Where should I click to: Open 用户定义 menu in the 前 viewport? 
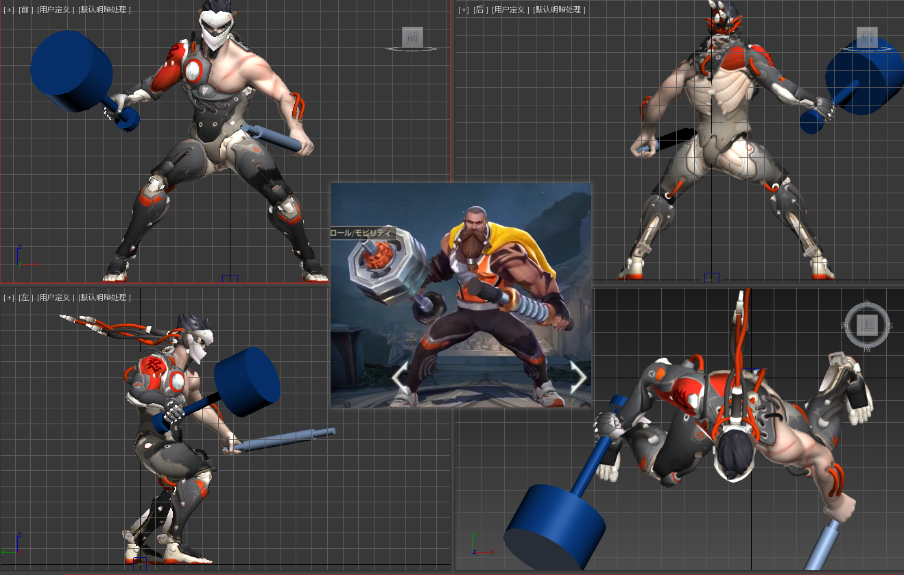click(56, 10)
